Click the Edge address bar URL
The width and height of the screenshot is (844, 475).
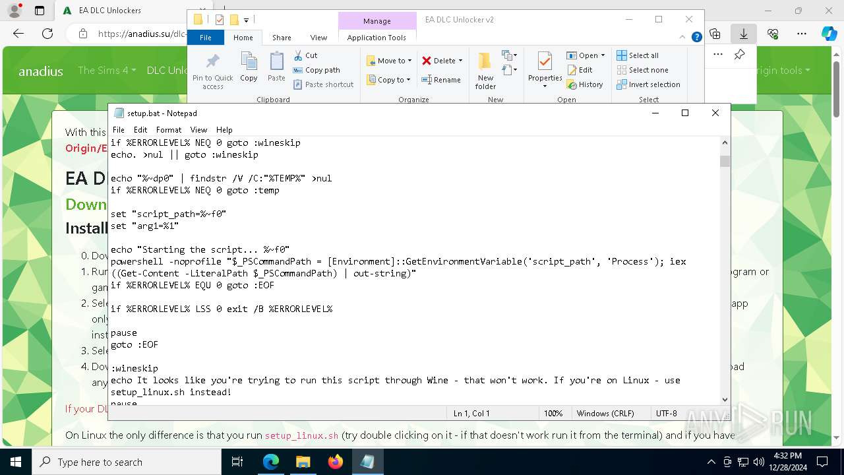[142, 34]
